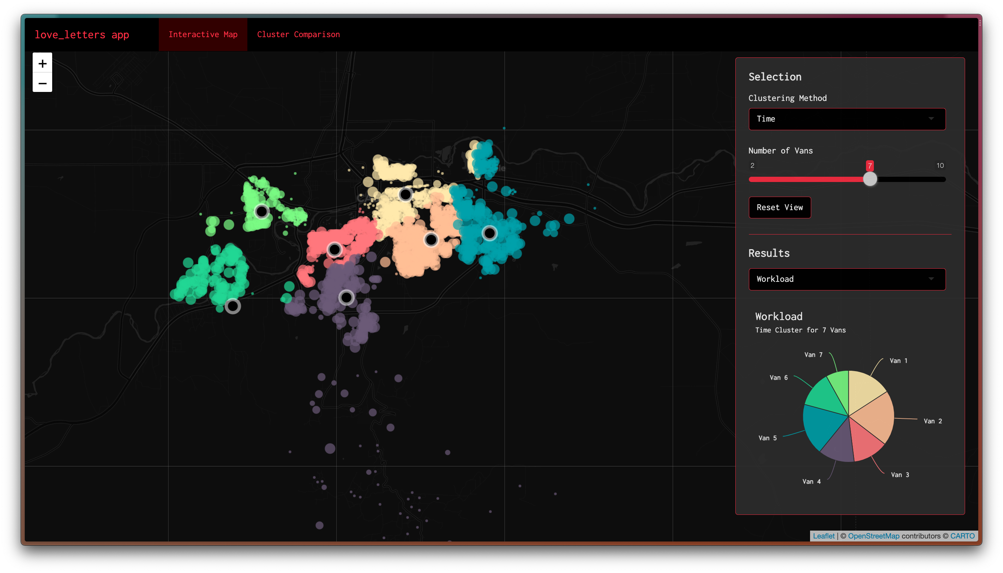Click the love_letters app title
Viewport: 1003px width, 573px height.
[x=82, y=35]
